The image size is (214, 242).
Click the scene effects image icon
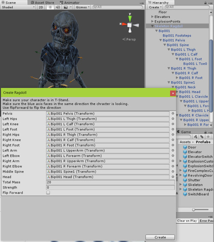[66, 7]
